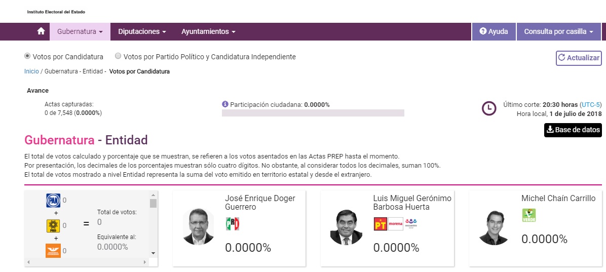606x272 pixels.
Task: Expand the Diputaciones dropdown menu
Action: point(142,31)
